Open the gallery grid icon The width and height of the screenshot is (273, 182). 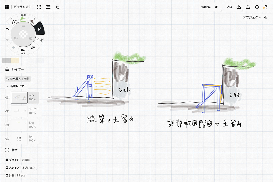[7, 7]
